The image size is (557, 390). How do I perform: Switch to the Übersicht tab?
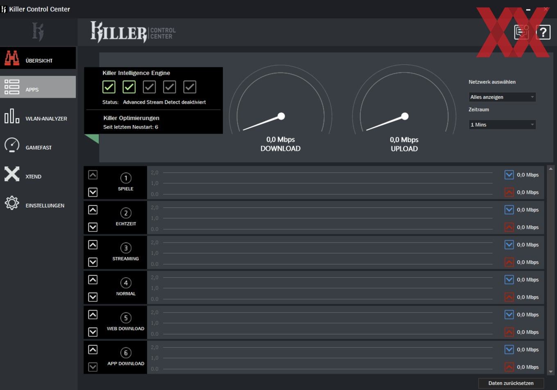[x=38, y=58]
